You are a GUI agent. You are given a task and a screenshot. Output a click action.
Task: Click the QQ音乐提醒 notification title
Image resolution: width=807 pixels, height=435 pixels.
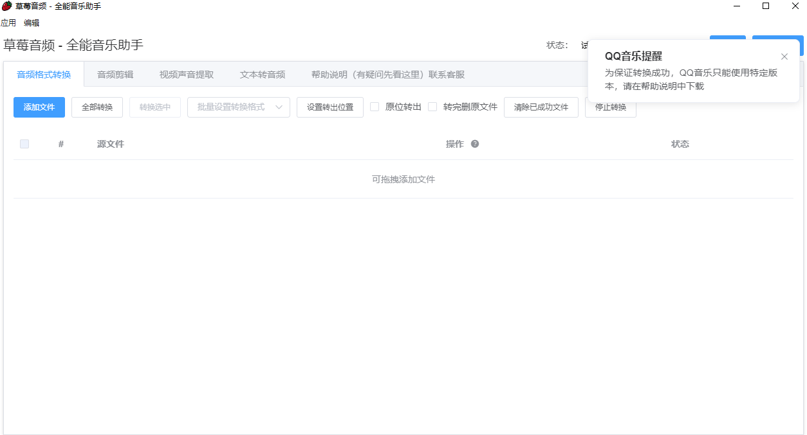click(x=633, y=57)
